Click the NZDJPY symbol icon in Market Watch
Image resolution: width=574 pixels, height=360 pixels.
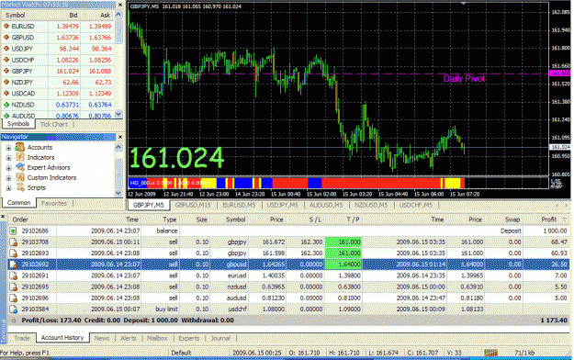coord(6,83)
